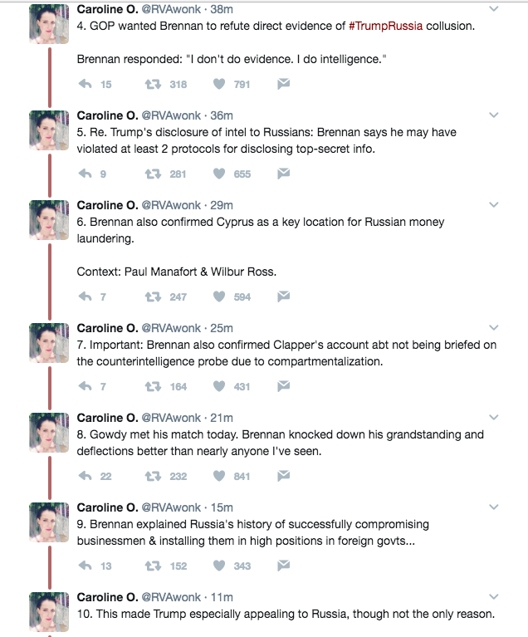Open the 21m timestamp of tweet 8
Viewport: 528px width, 637px height.
[222, 418]
